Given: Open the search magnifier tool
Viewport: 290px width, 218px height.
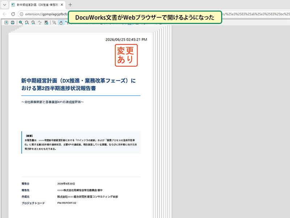Looking at the screenshot, I should [x=21, y=23].
